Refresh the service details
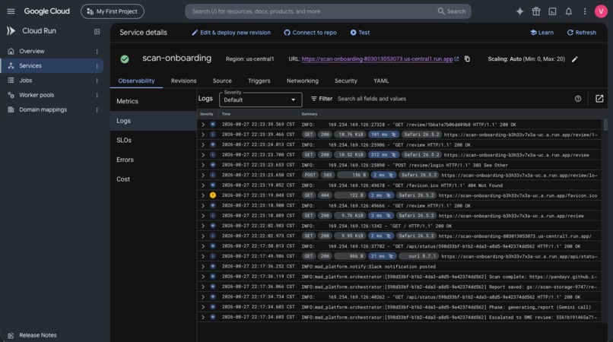Viewport: 613px width, 342px height. 582,33
